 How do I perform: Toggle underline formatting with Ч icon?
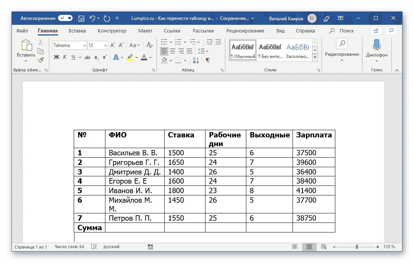pos(73,57)
